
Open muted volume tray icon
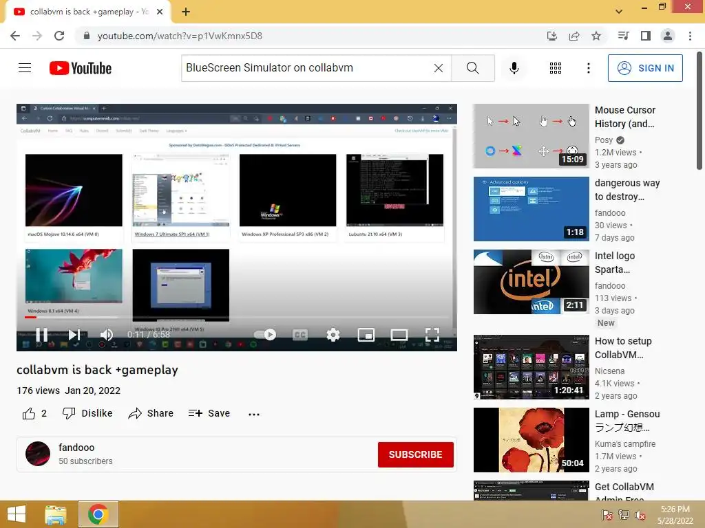point(640,514)
